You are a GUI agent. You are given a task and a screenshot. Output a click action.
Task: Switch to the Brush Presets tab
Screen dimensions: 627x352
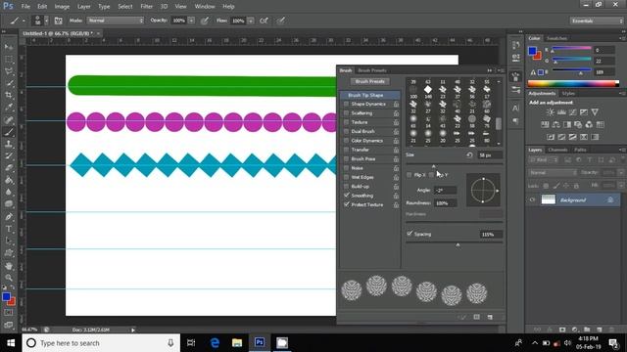[x=372, y=70]
